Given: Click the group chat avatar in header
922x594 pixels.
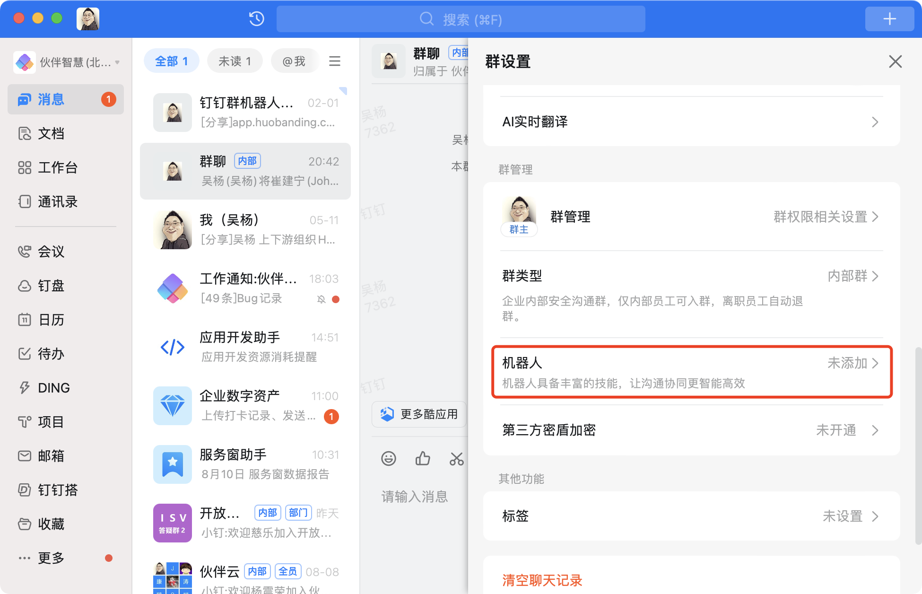Looking at the screenshot, I should [x=389, y=61].
